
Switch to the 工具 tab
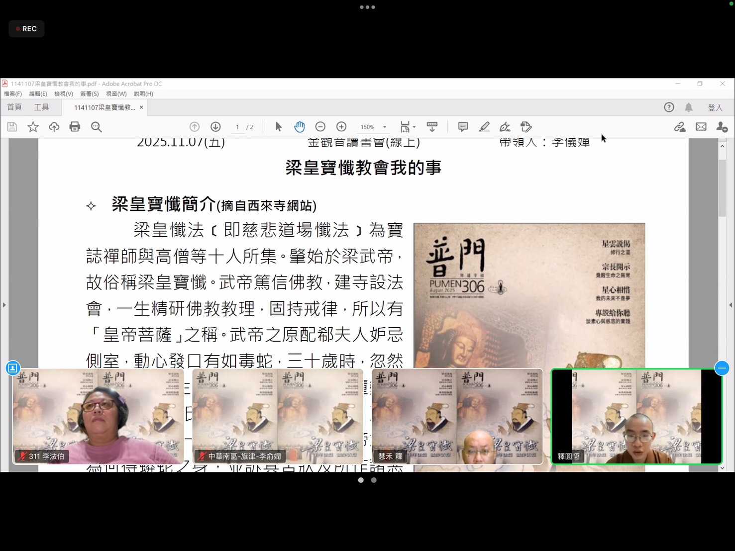pos(41,107)
